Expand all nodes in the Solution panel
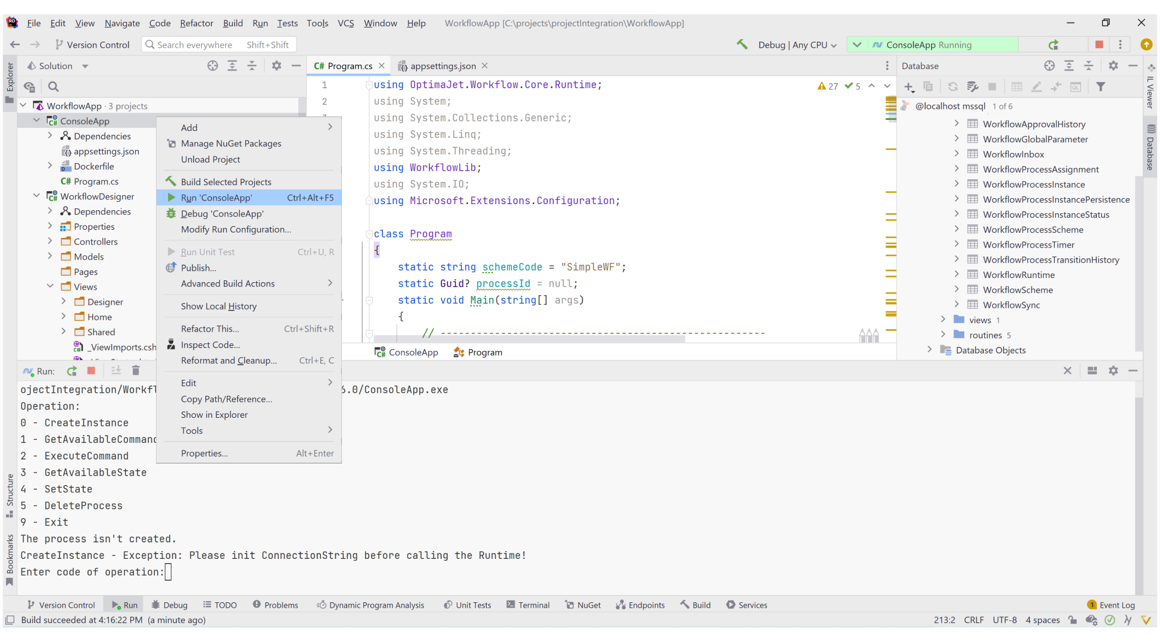The height and width of the screenshot is (641, 1160). [232, 66]
